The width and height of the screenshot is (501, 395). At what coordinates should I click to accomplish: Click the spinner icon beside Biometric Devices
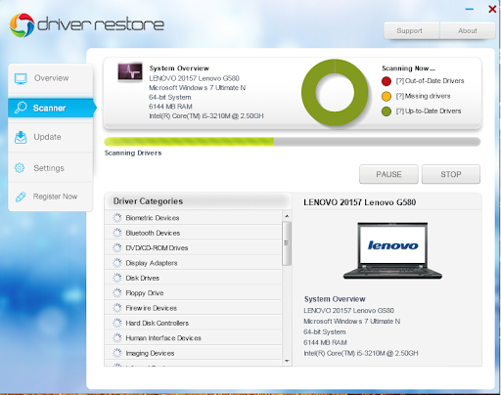[x=116, y=218]
